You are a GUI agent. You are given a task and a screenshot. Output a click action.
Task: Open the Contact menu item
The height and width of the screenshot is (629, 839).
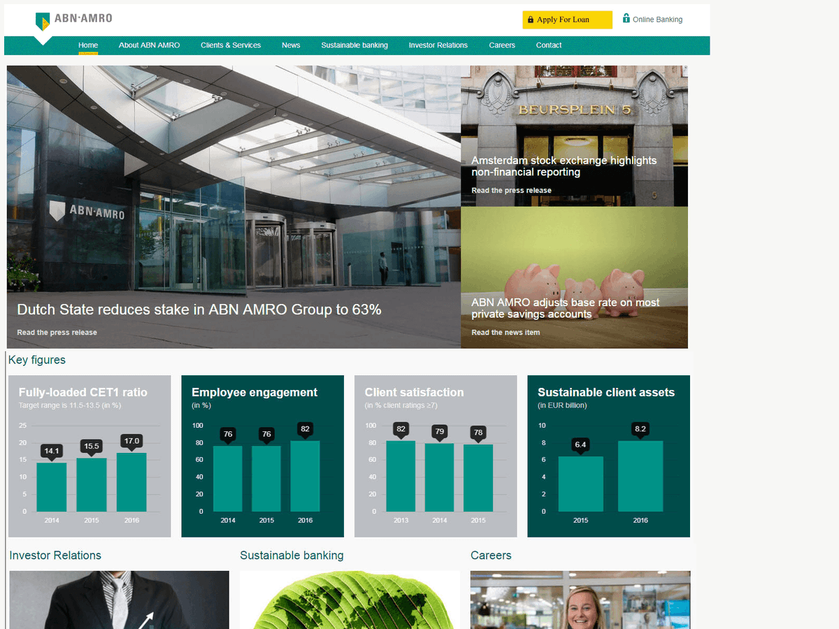(549, 45)
